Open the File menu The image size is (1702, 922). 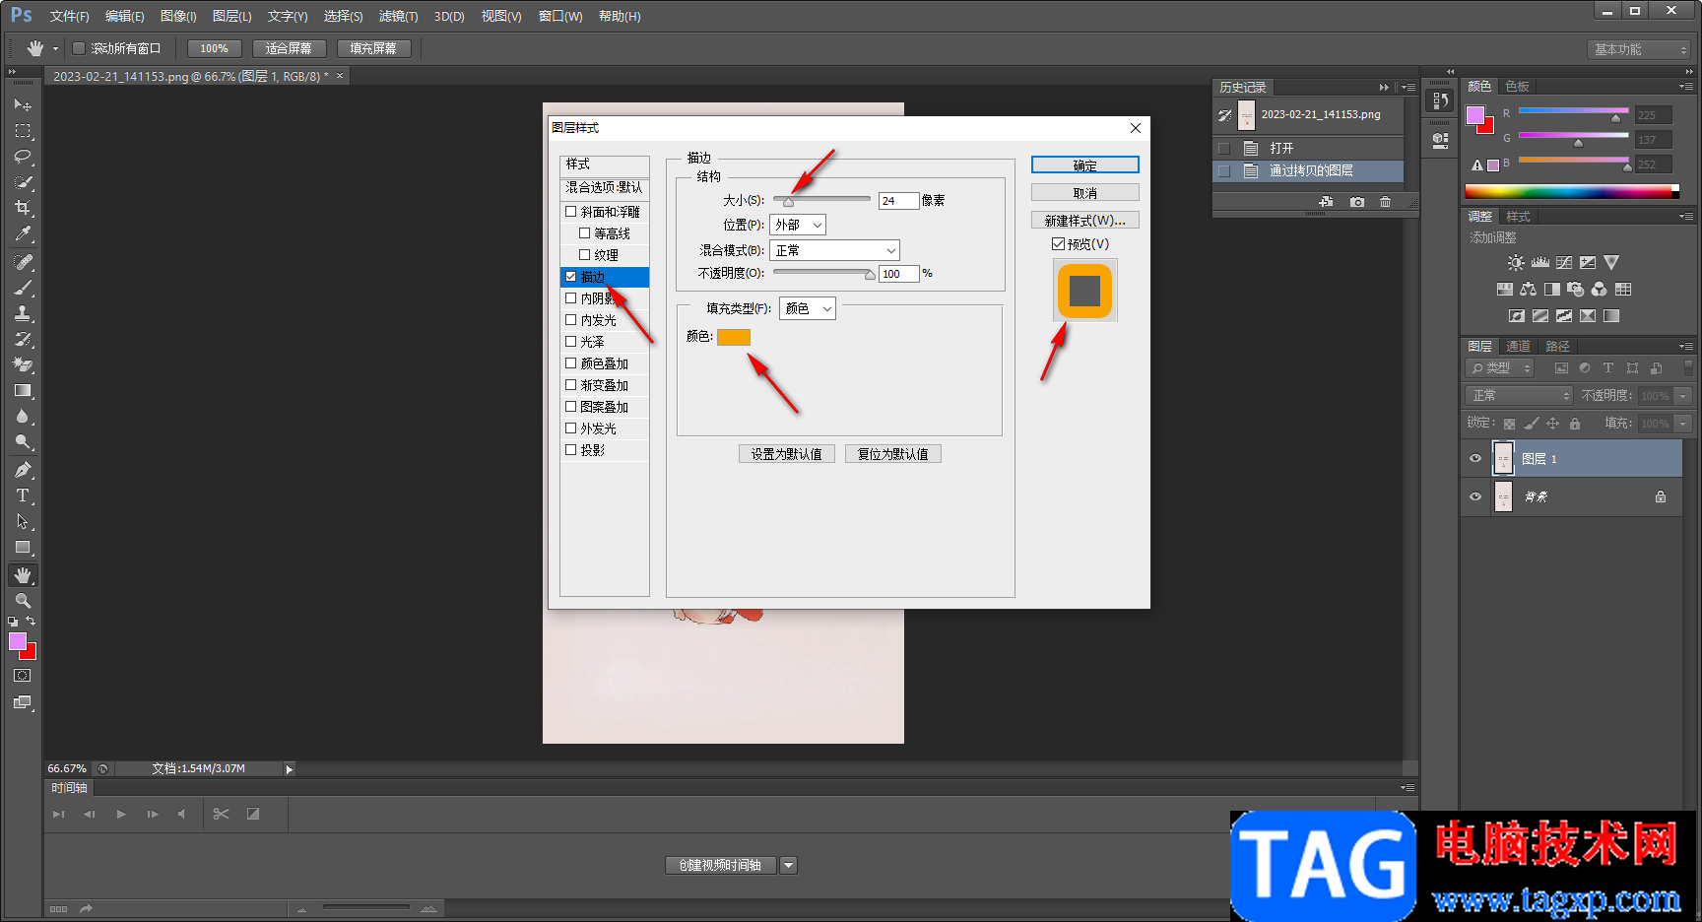[x=69, y=16]
